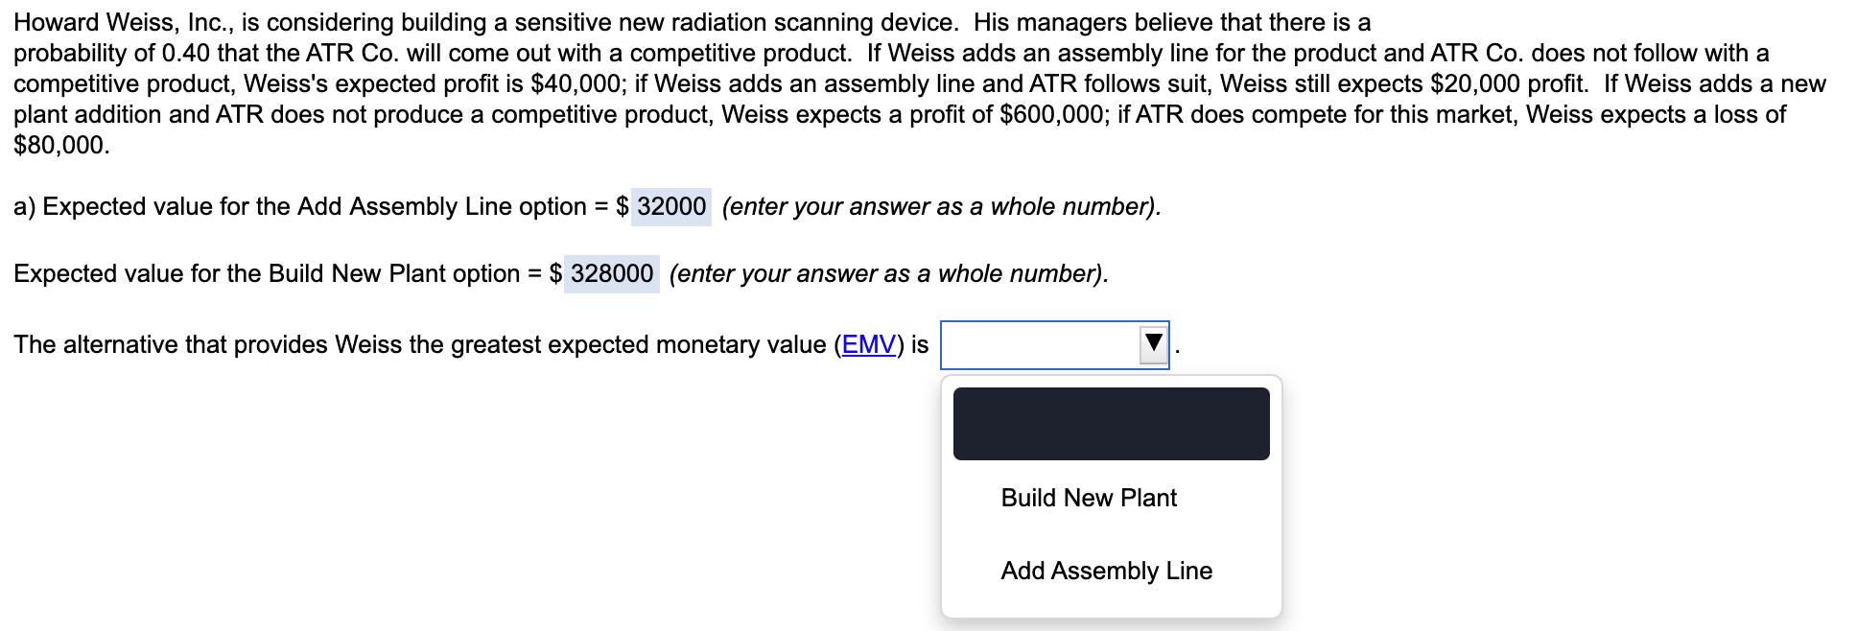
Task: Click the answer field containing 32000
Action: tap(671, 207)
